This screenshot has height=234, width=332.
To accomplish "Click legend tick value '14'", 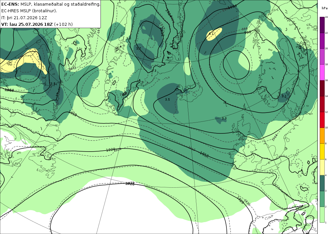I will pos(326,96).
